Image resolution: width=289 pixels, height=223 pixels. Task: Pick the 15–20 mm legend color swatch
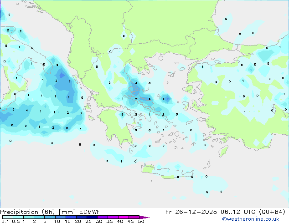(71, 217)
